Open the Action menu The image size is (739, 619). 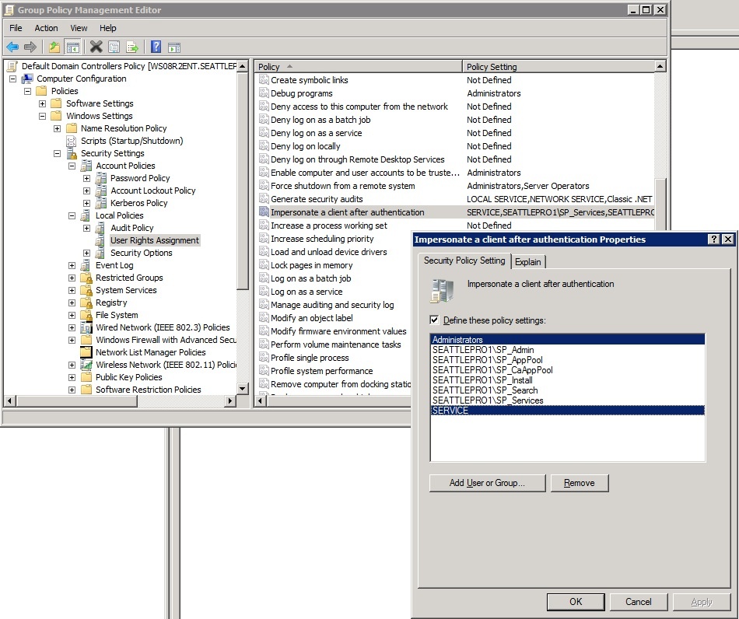coord(46,28)
